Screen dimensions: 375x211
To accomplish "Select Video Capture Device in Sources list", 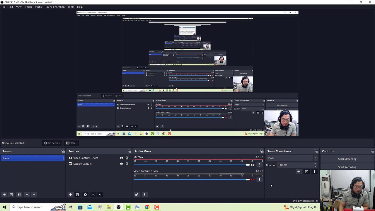I will pyautogui.click(x=86, y=158).
